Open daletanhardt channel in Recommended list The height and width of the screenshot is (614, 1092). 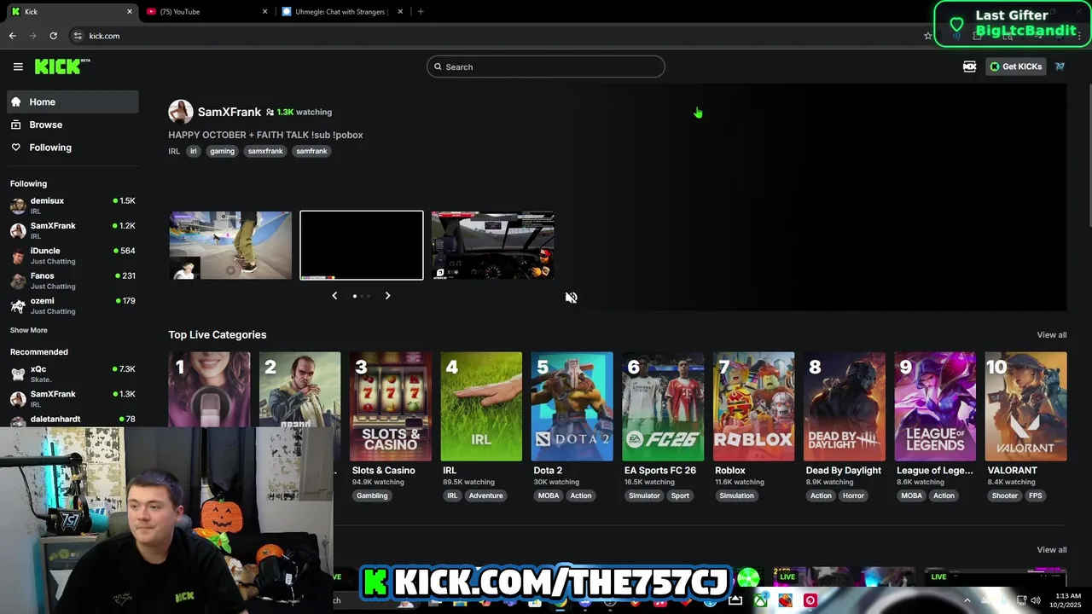point(73,420)
